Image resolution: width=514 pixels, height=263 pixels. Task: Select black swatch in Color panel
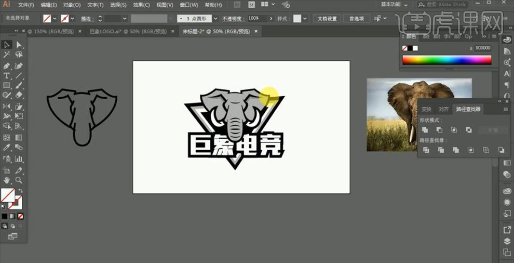(410, 48)
